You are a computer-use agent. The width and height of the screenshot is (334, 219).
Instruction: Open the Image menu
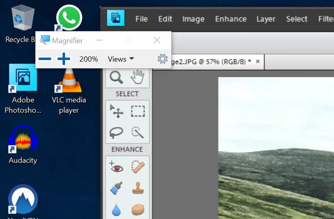click(x=193, y=19)
